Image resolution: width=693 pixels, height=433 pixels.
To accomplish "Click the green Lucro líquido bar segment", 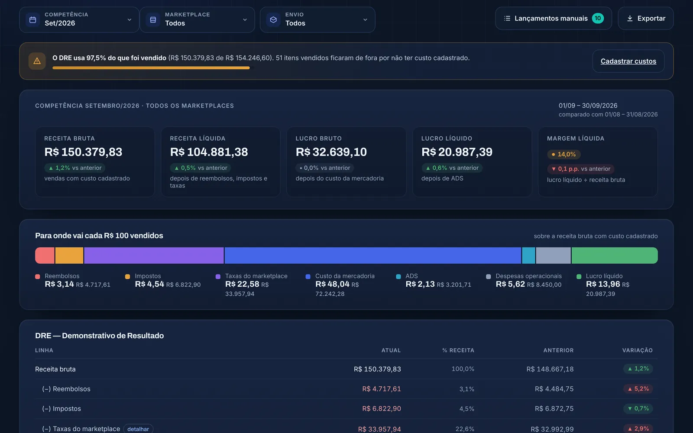I will pyautogui.click(x=615, y=255).
